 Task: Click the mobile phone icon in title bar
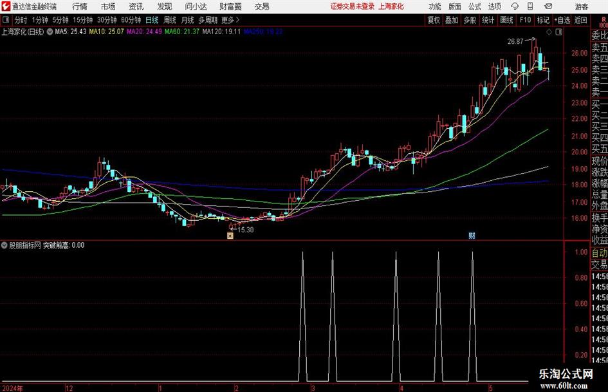[x=530, y=6]
